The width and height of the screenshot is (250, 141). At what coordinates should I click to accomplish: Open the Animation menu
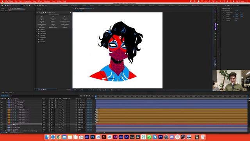click(x=47, y=1)
